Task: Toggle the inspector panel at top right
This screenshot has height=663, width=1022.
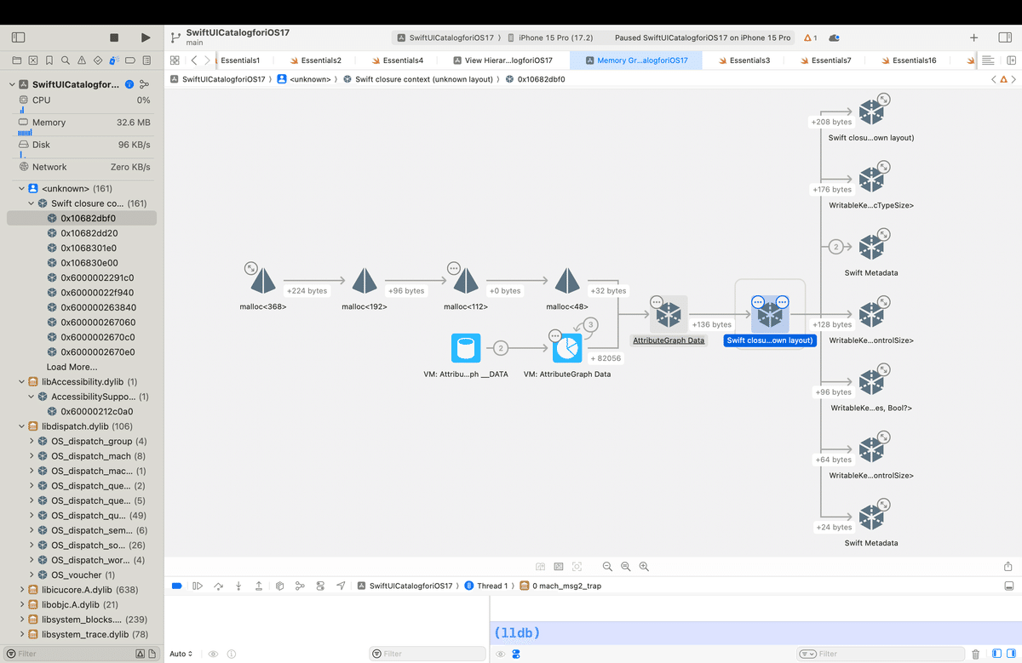Action: coord(1004,37)
